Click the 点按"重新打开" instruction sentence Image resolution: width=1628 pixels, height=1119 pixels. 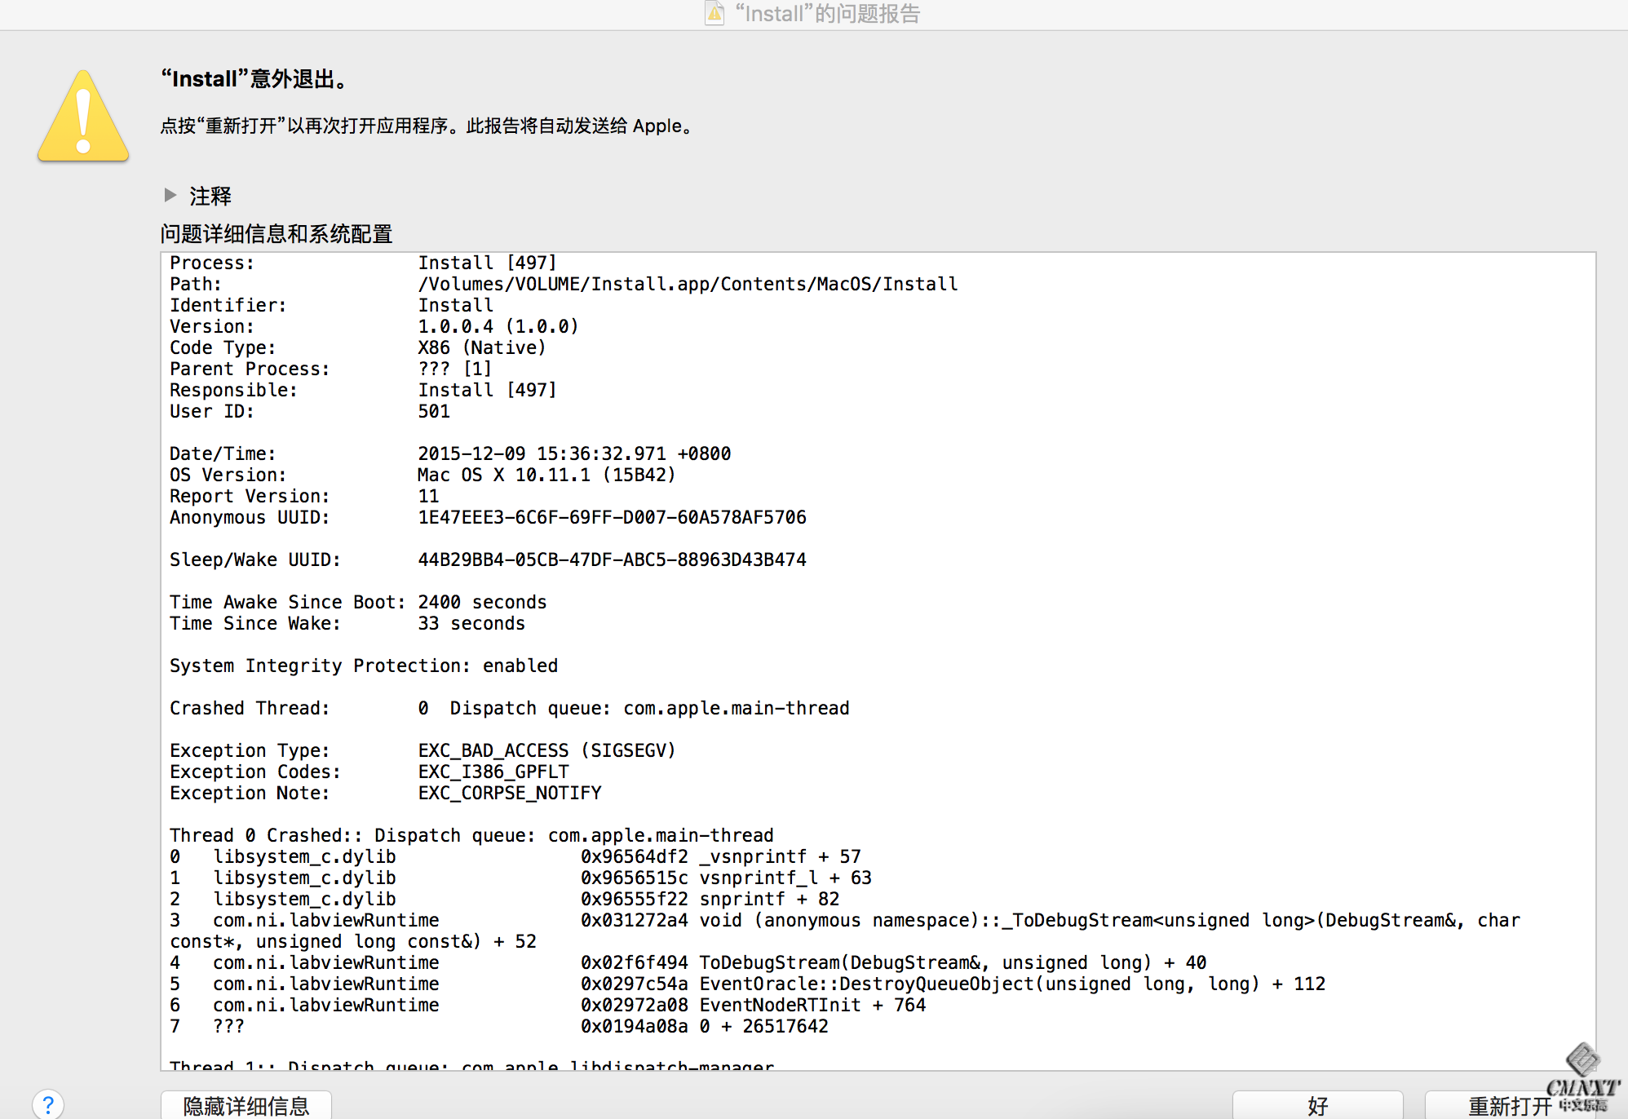[x=427, y=126]
